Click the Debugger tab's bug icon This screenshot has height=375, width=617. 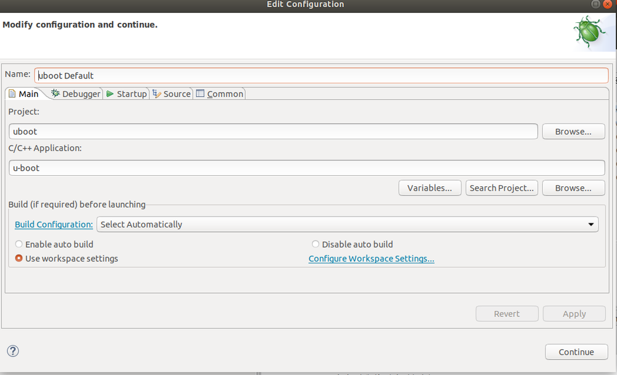coord(56,94)
